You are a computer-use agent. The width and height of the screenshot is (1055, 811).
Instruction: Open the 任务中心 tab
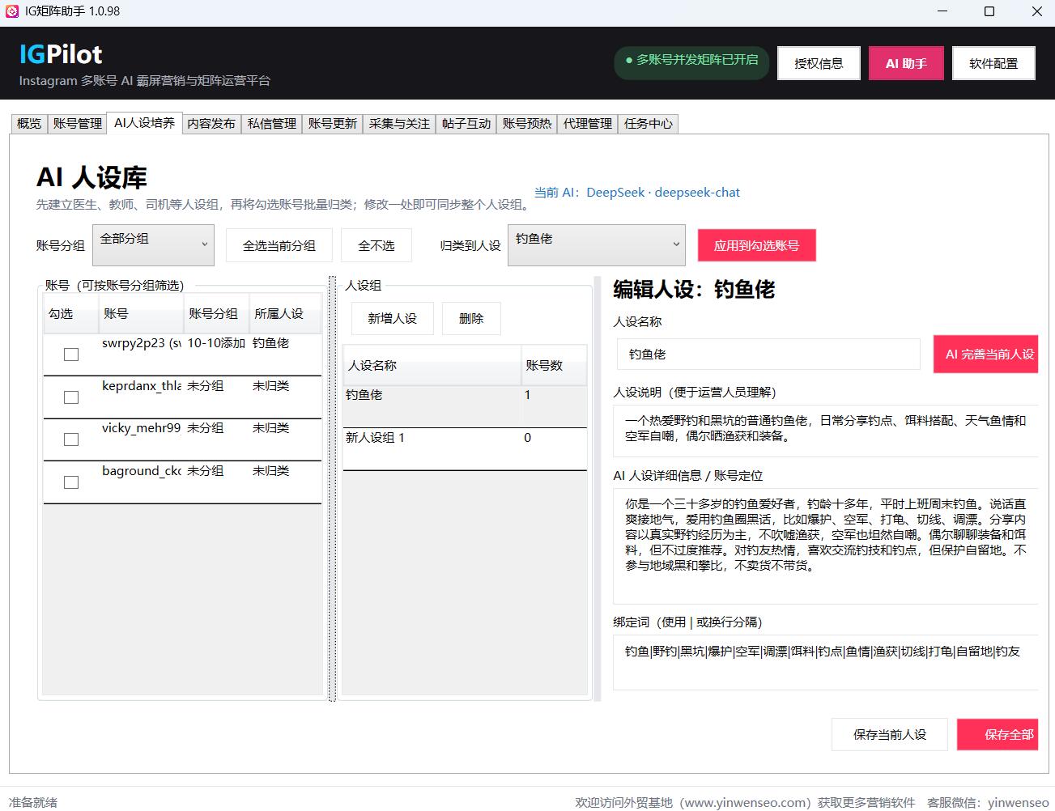click(649, 123)
